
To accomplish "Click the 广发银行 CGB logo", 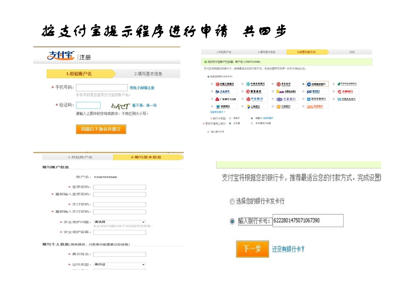I will 226,99.
